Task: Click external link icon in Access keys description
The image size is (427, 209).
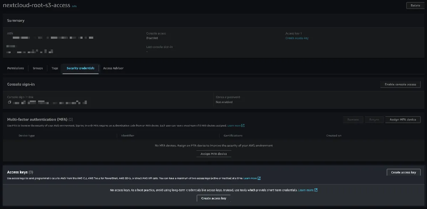Action: pos(259,178)
